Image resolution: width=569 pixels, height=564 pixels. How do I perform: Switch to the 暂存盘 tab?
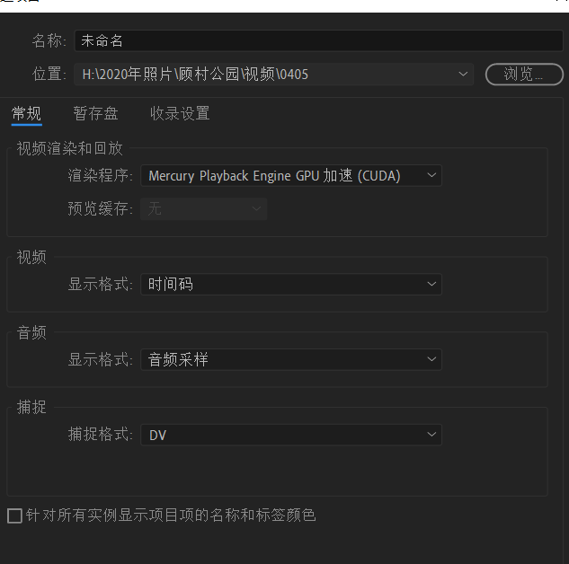pos(95,113)
